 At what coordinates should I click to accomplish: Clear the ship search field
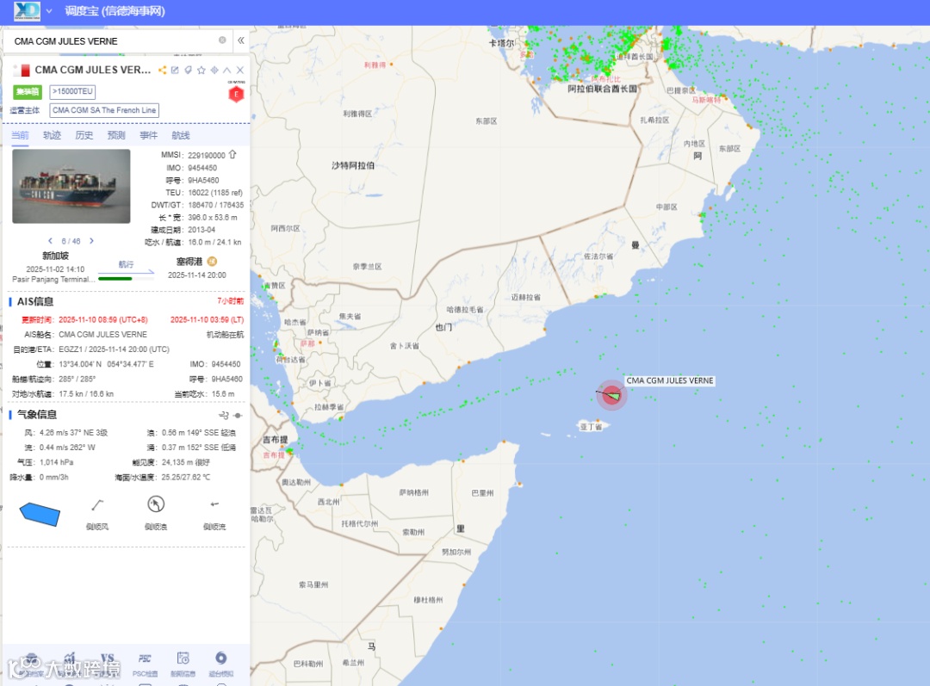(222, 40)
